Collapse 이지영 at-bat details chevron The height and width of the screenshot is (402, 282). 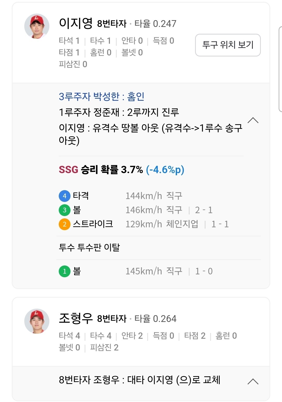click(253, 121)
